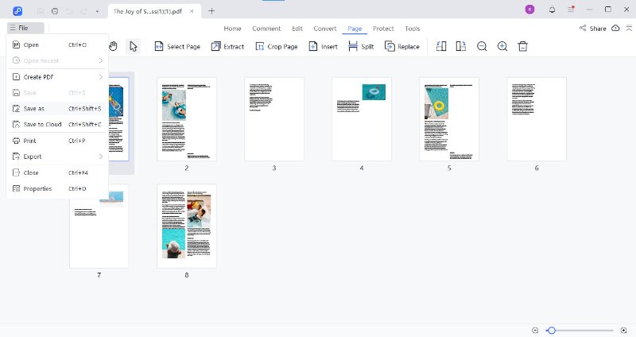Close the PDF document tab
The width and height of the screenshot is (636, 337).
[192, 11]
